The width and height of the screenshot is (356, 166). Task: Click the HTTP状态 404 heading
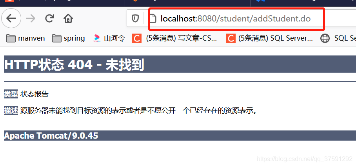point(74,64)
